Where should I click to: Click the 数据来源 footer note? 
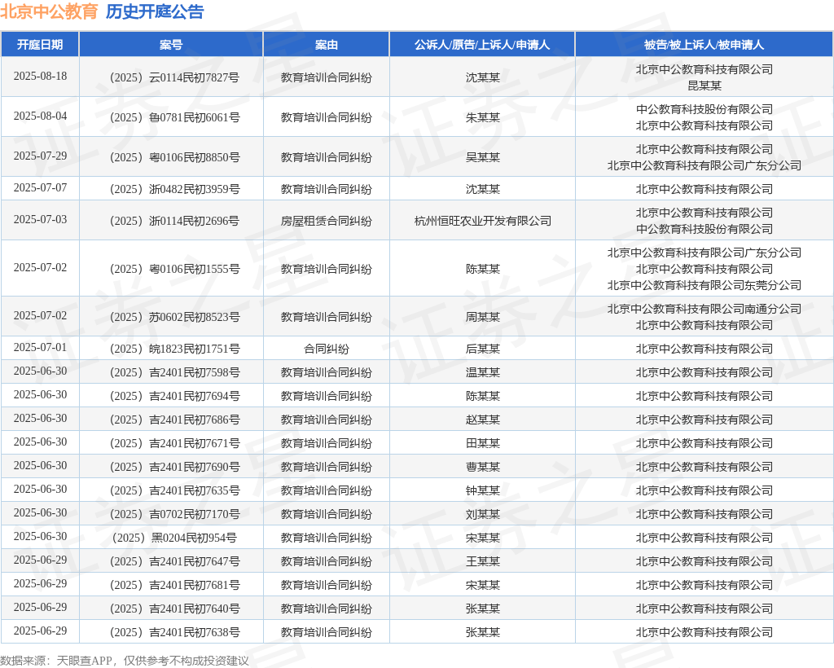125,661
